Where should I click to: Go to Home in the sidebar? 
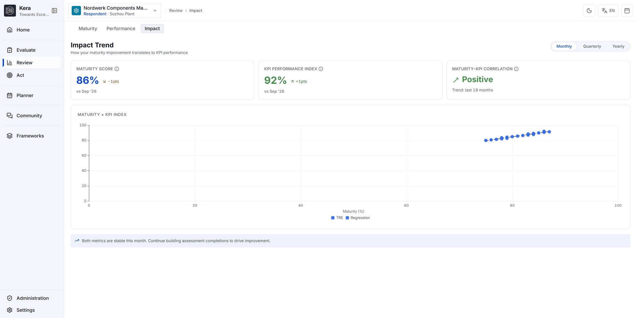pos(32,30)
